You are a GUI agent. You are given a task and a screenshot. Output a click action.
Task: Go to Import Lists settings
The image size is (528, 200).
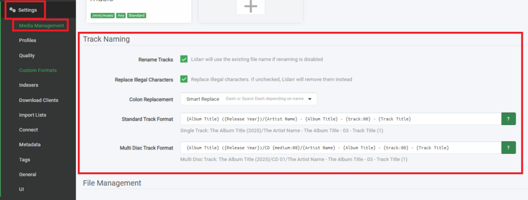(32, 115)
